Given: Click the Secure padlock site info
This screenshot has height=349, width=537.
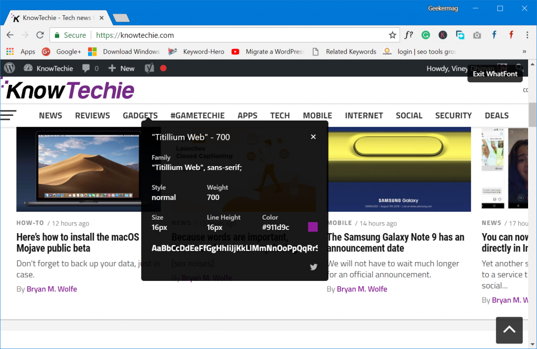Looking at the screenshot, I should [70, 35].
